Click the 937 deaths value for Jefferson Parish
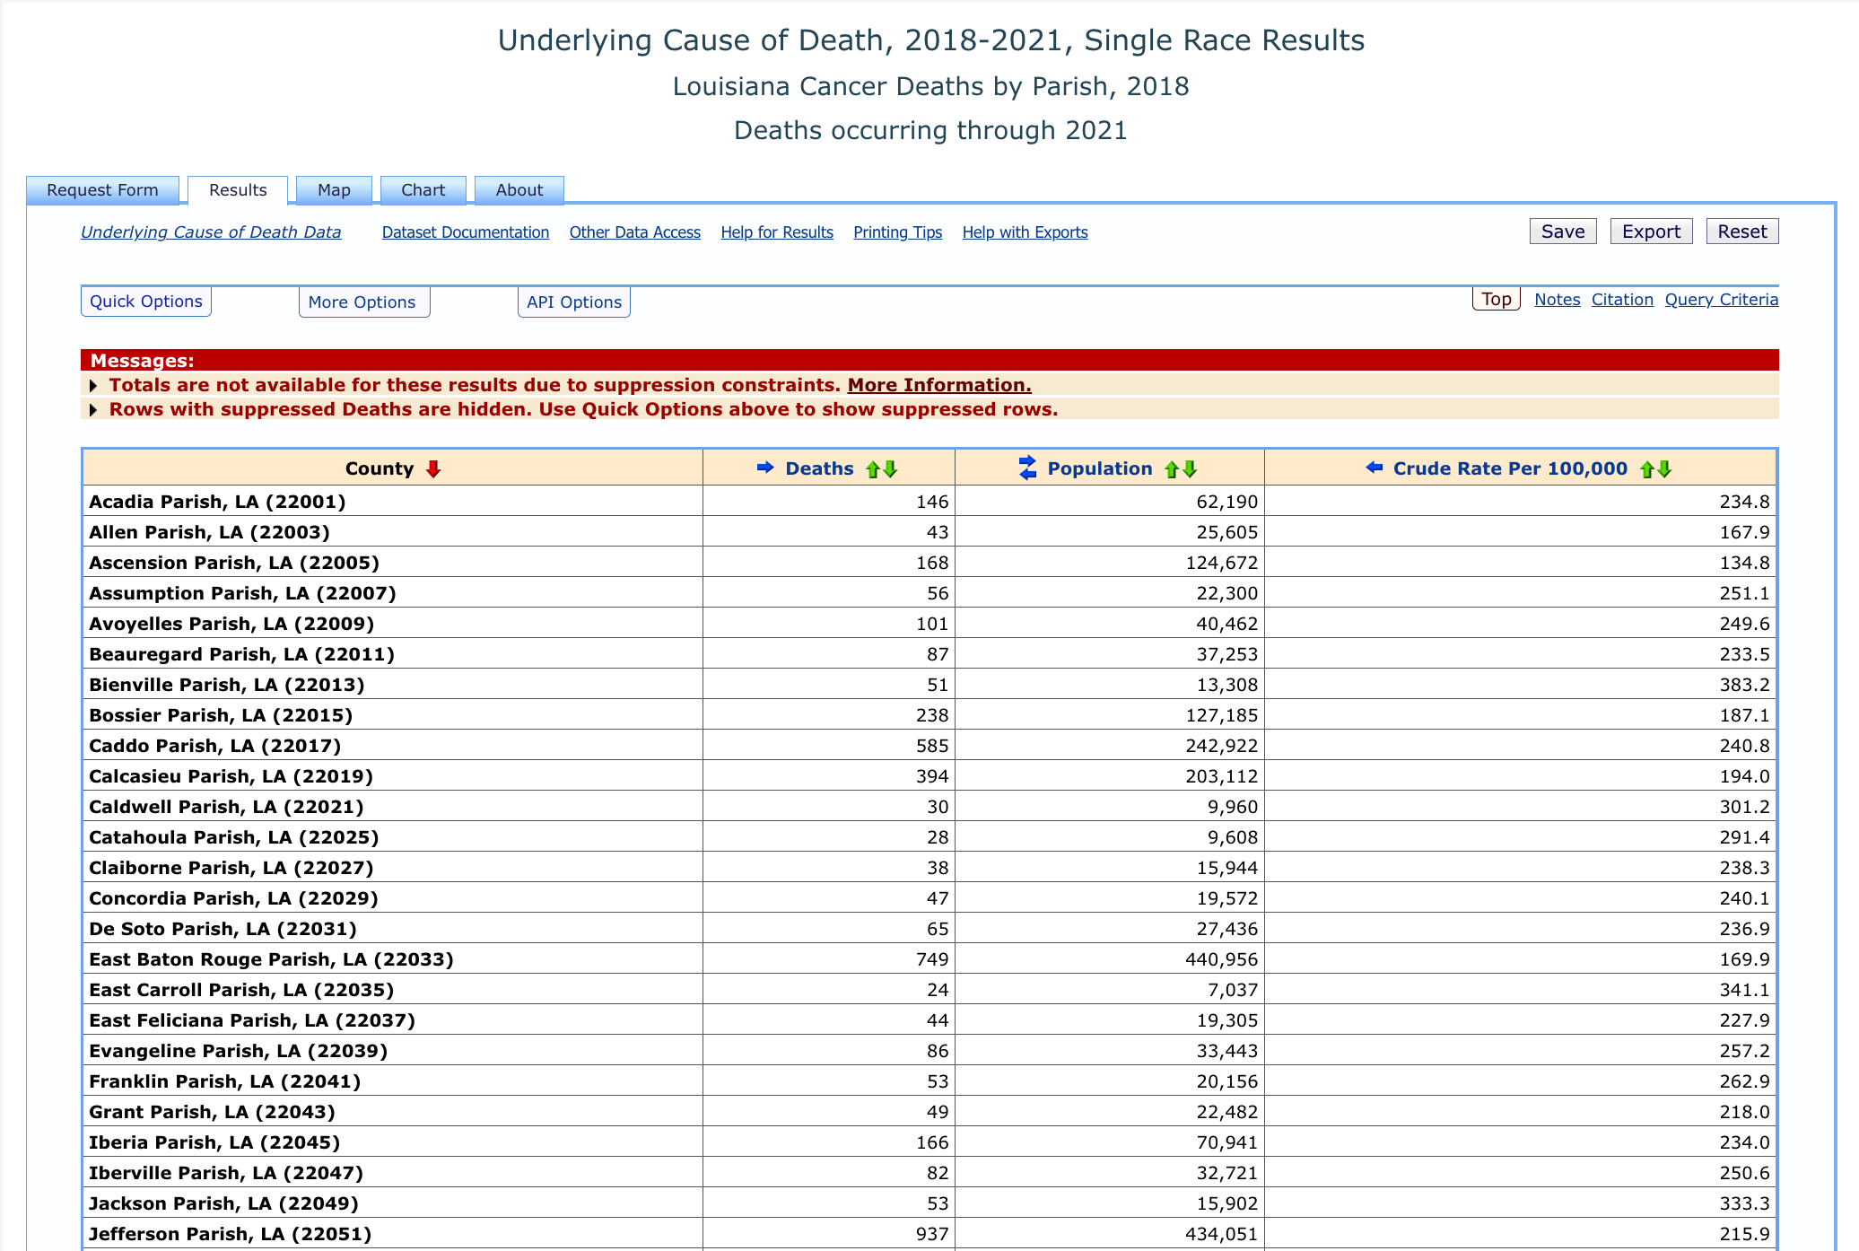The width and height of the screenshot is (1859, 1251). pyautogui.click(x=932, y=1234)
